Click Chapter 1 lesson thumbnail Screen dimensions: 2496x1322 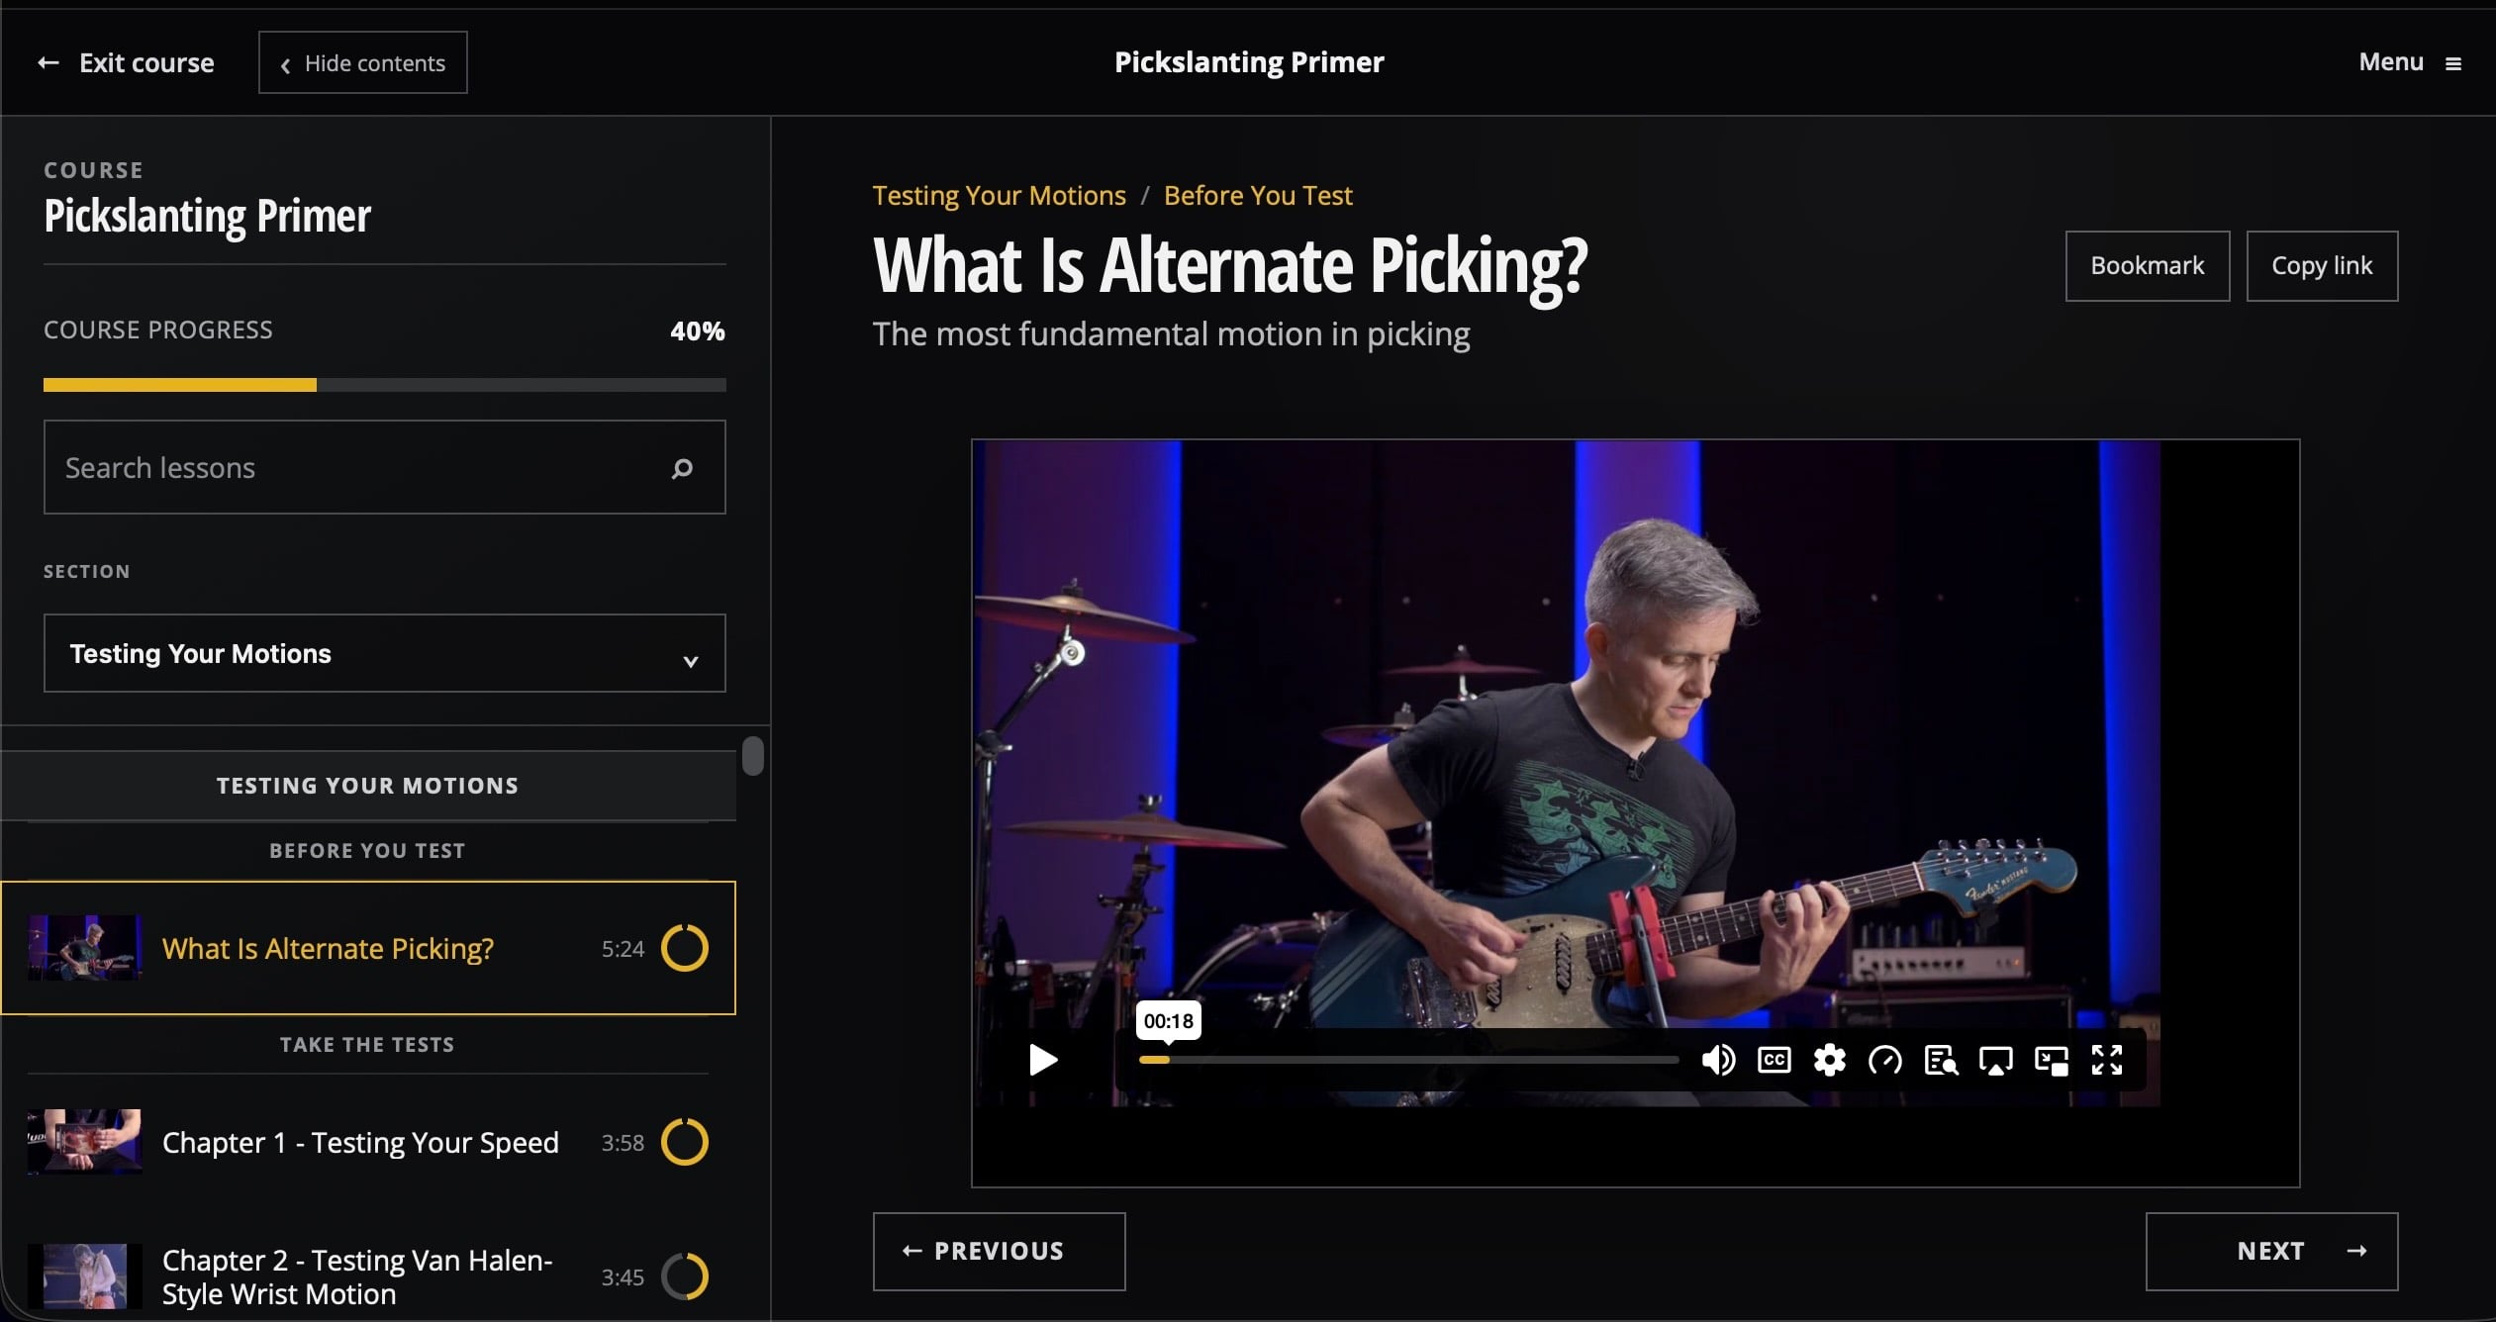84,1142
